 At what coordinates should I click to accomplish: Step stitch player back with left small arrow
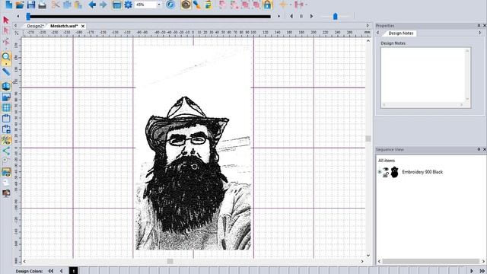pos(18,16)
